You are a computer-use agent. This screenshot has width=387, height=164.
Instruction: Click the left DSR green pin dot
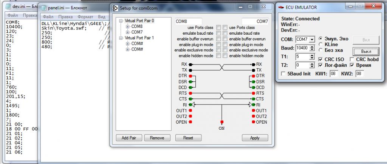pos(190,81)
